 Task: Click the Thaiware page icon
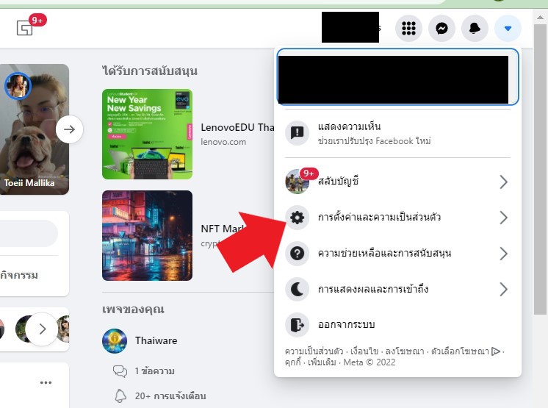pyautogui.click(x=115, y=341)
